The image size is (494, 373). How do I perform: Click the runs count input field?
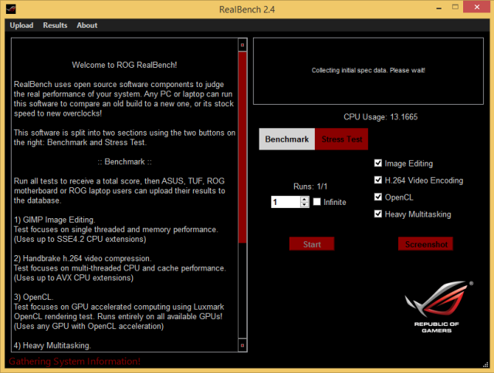(286, 202)
